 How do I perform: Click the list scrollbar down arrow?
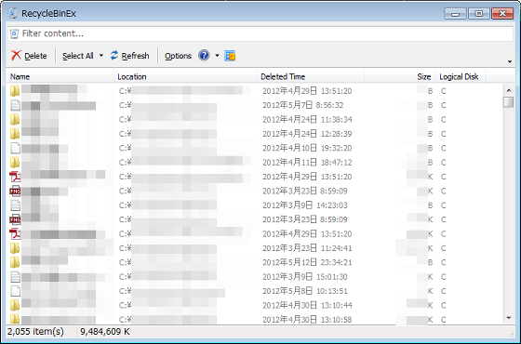point(509,318)
